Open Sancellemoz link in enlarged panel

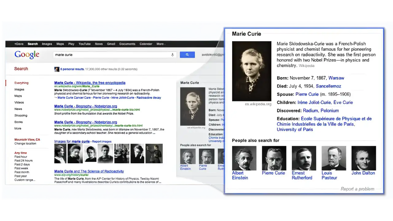329,86
